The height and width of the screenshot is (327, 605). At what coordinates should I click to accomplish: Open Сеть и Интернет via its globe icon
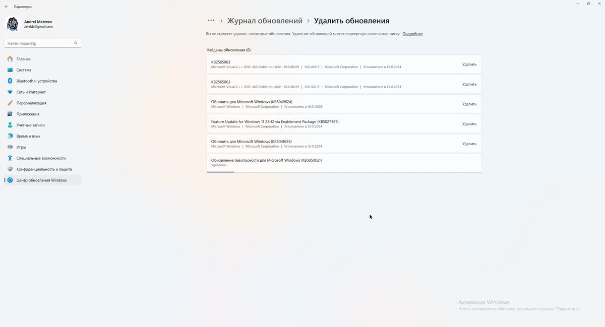[10, 92]
